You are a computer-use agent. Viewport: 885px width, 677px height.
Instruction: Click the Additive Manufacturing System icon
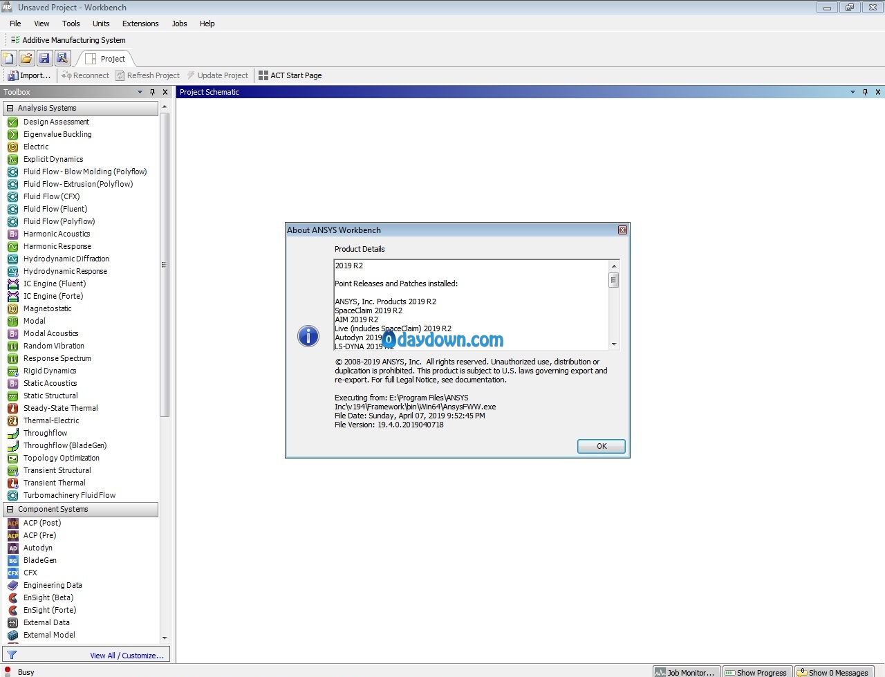(x=15, y=40)
